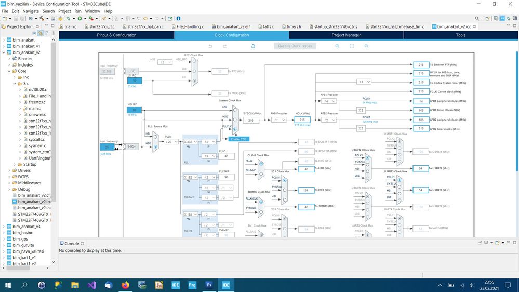519x292 pixels.
Task: Click the Windows Start button
Action: (8, 285)
